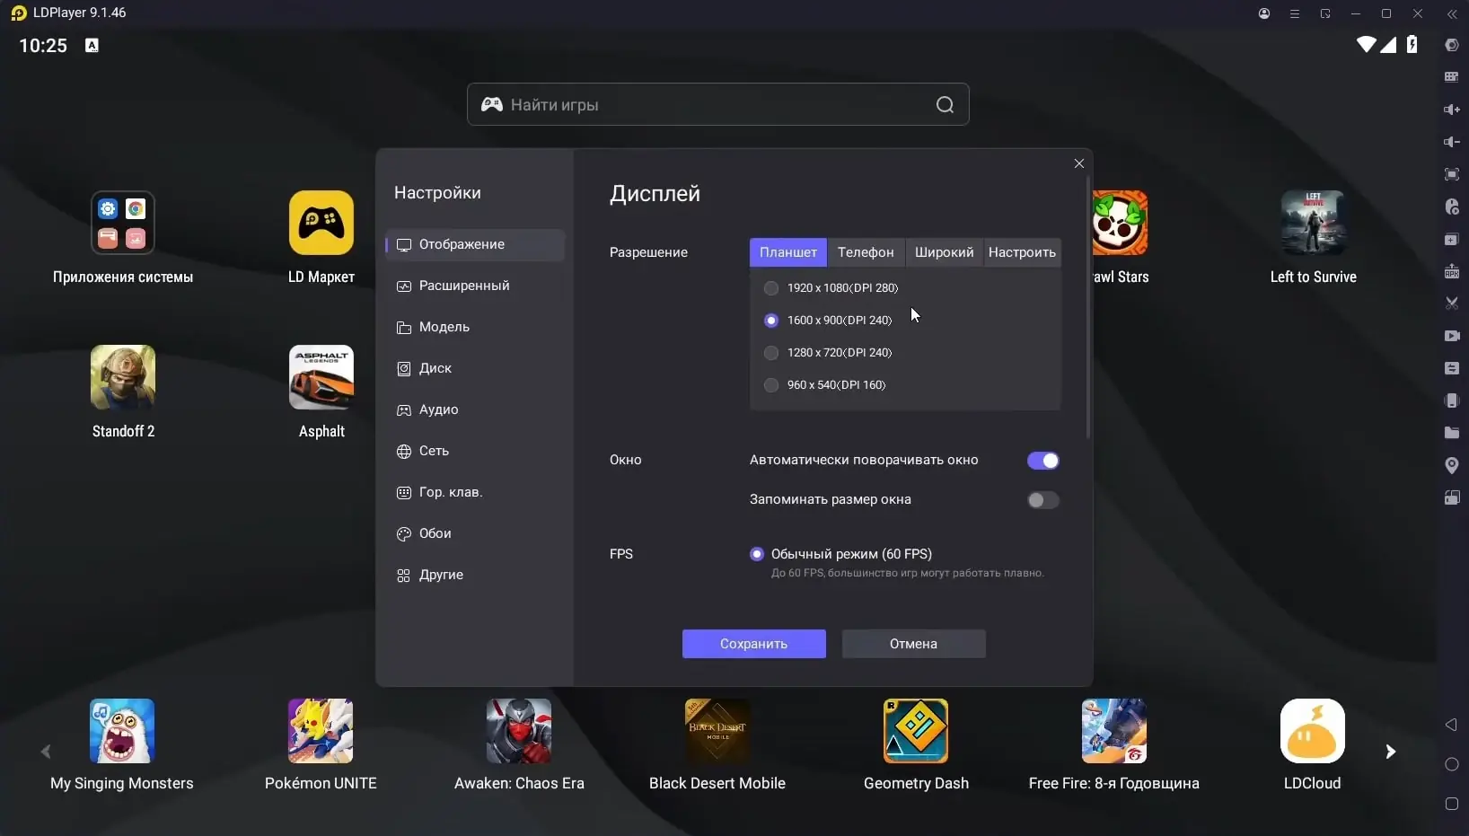Tap the Android back triangle button
This screenshot has width=1469, height=836.
tap(1451, 725)
